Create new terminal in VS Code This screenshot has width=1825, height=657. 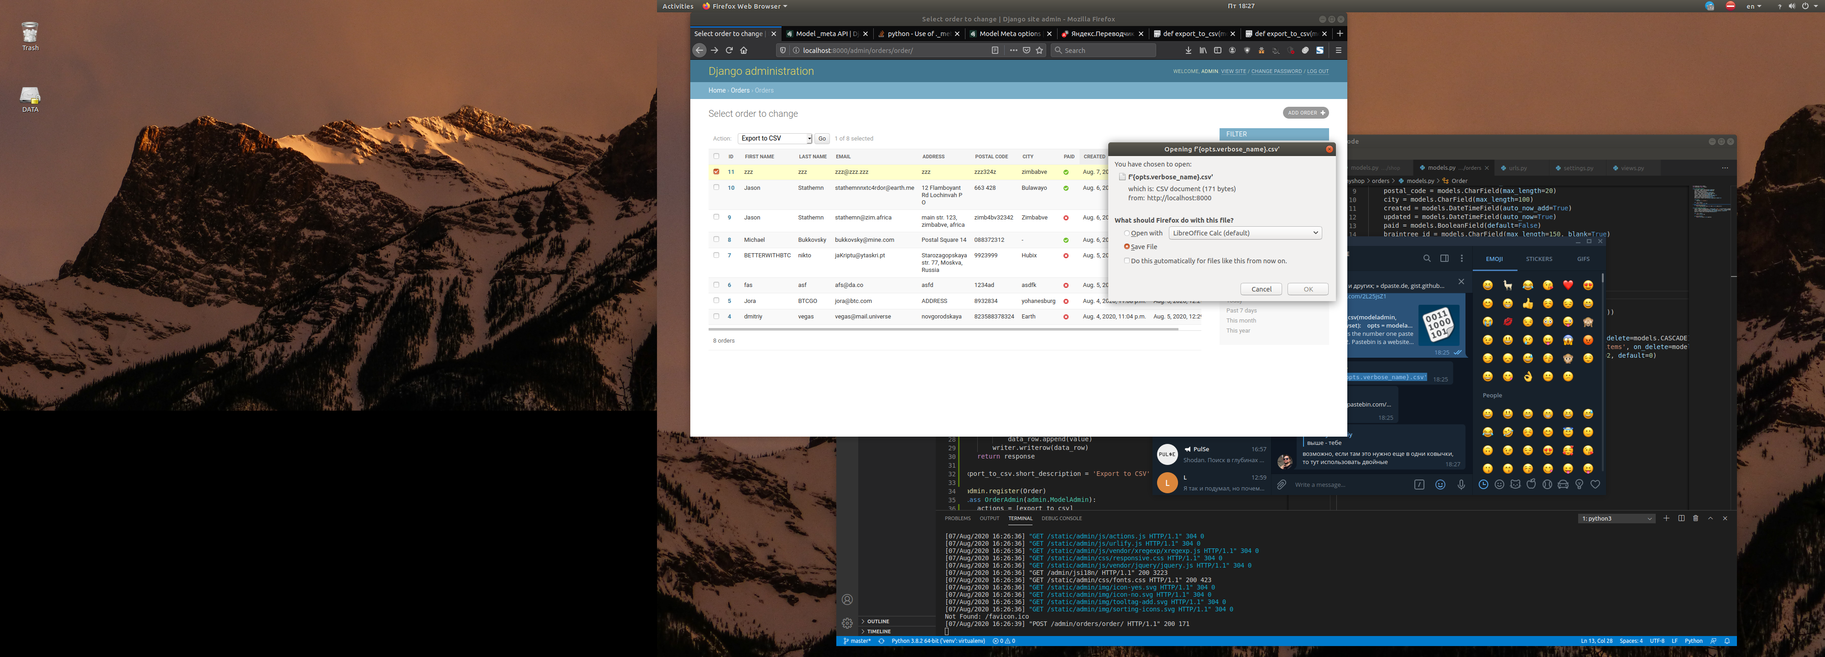point(1666,518)
